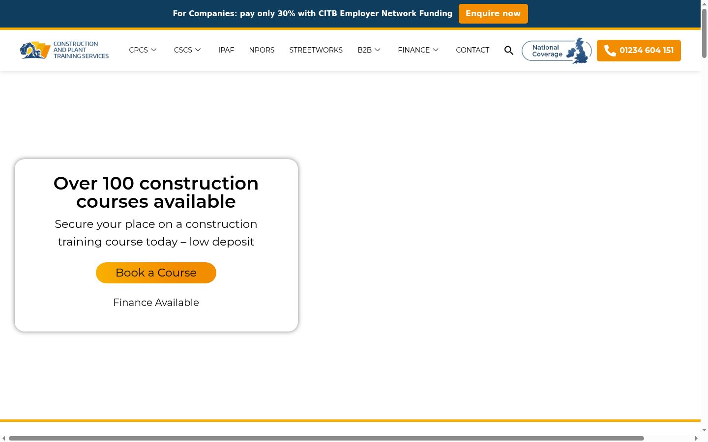Click the vertical scrollbar thumb
This screenshot has height=442, width=708.
coord(704,33)
